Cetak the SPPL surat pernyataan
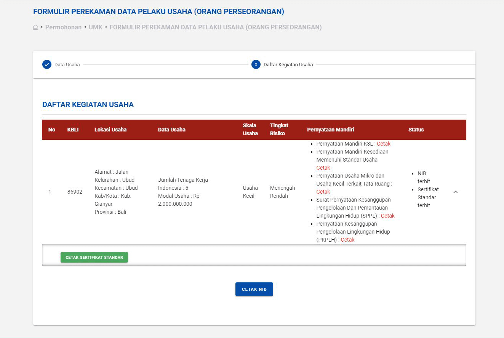This screenshot has width=504, height=338. click(x=387, y=216)
